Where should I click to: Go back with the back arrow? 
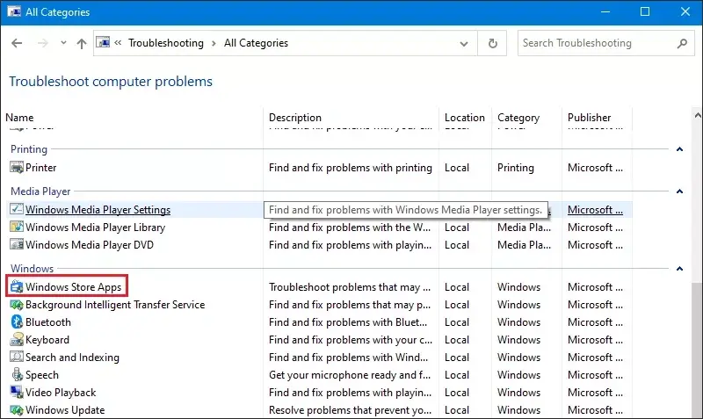(17, 43)
